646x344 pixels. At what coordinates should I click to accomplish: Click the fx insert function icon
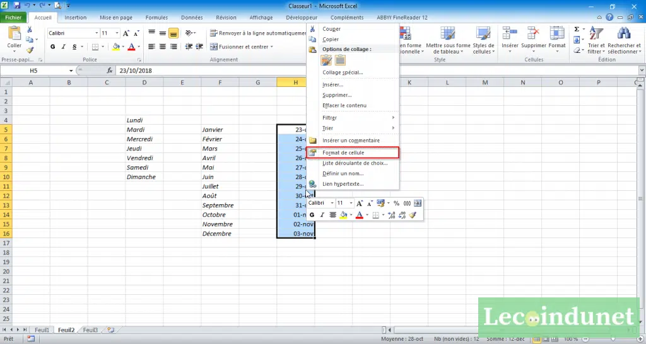110,71
